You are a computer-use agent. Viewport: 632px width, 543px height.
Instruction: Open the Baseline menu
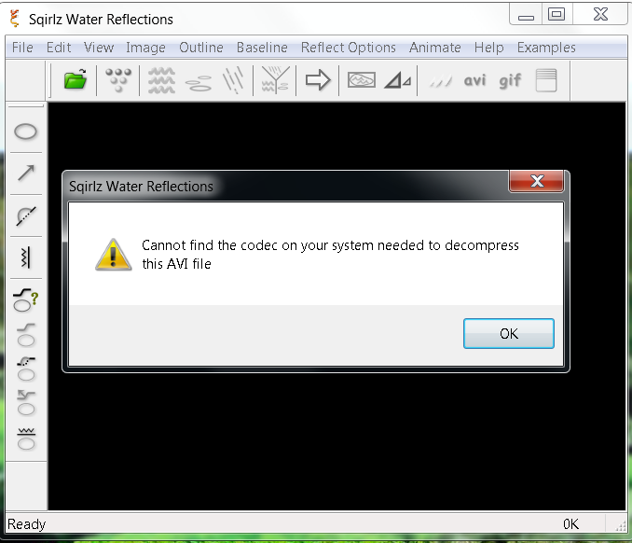click(262, 48)
